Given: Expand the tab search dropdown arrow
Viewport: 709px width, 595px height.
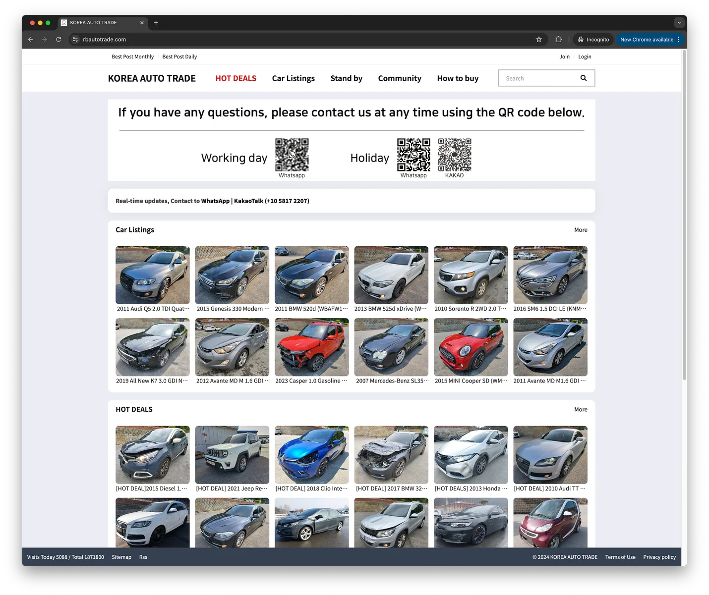Looking at the screenshot, I should coord(679,23).
